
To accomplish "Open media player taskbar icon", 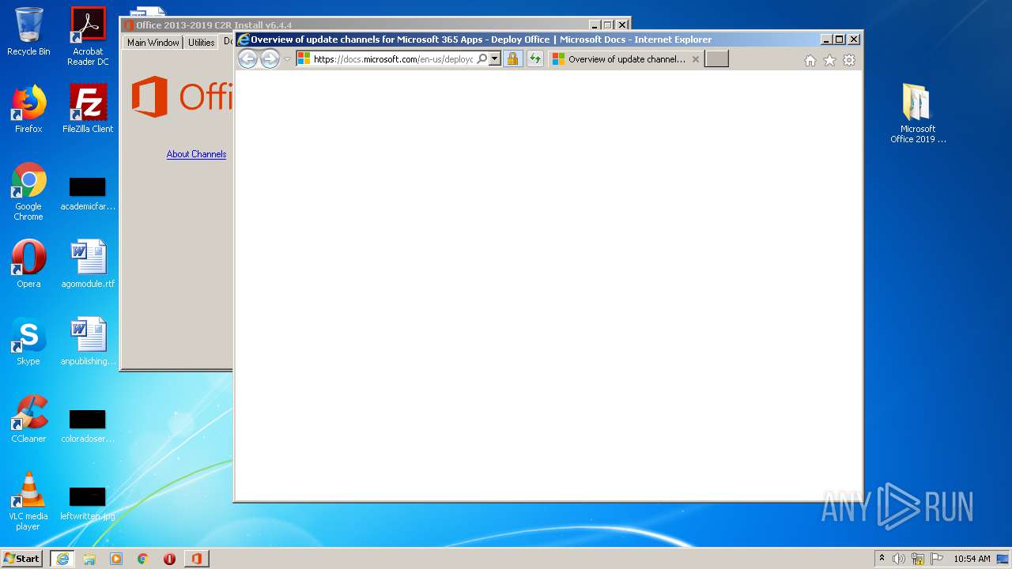I will click(x=116, y=559).
